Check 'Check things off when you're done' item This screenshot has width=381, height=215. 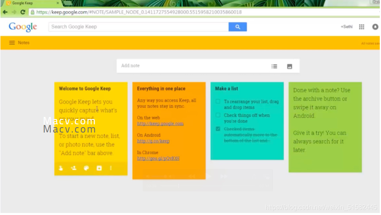coord(218,115)
